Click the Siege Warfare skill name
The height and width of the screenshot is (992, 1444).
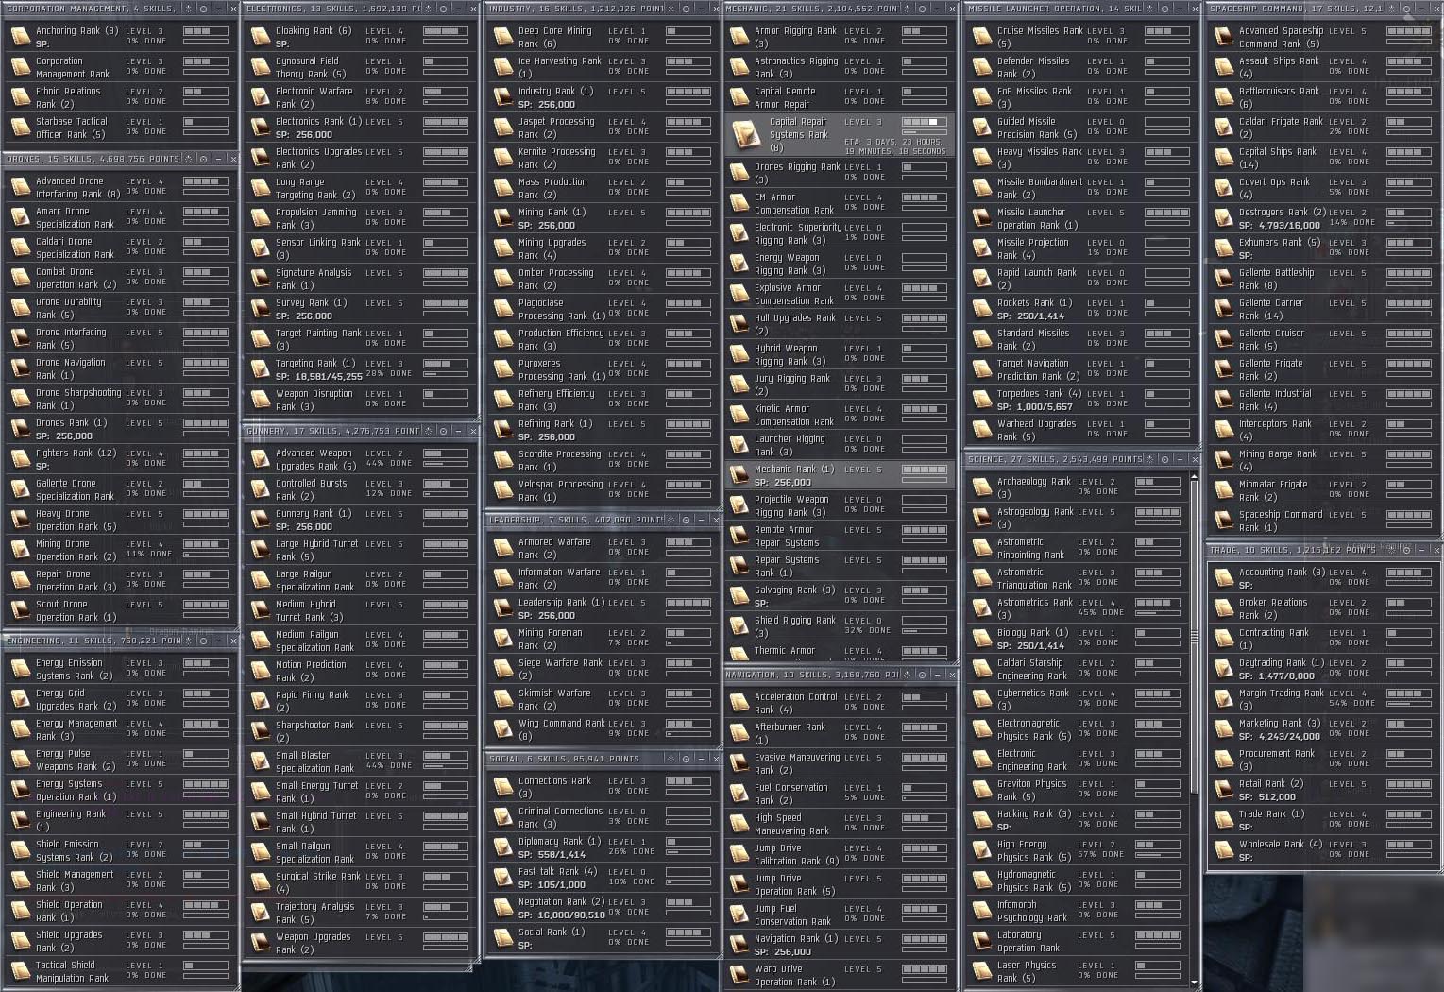tap(559, 669)
